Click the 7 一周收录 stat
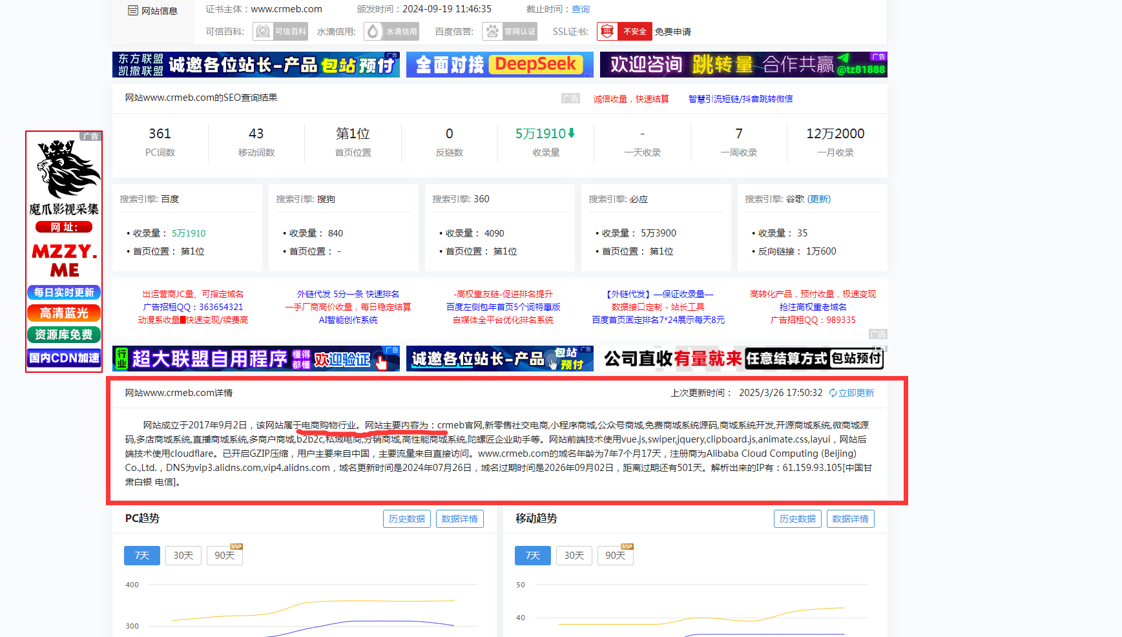The image size is (1122, 637). click(x=739, y=142)
